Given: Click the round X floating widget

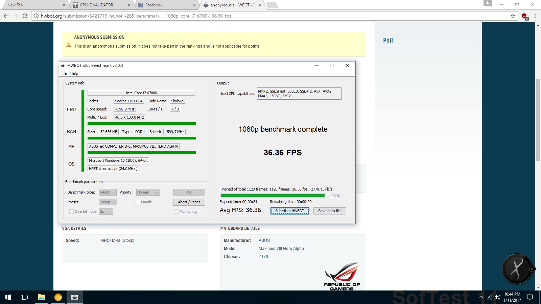Looking at the screenshot, I should (517, 269).
